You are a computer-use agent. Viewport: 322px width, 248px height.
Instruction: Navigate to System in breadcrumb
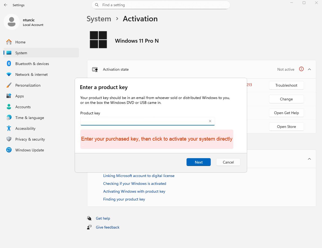(x=99, y=19)
